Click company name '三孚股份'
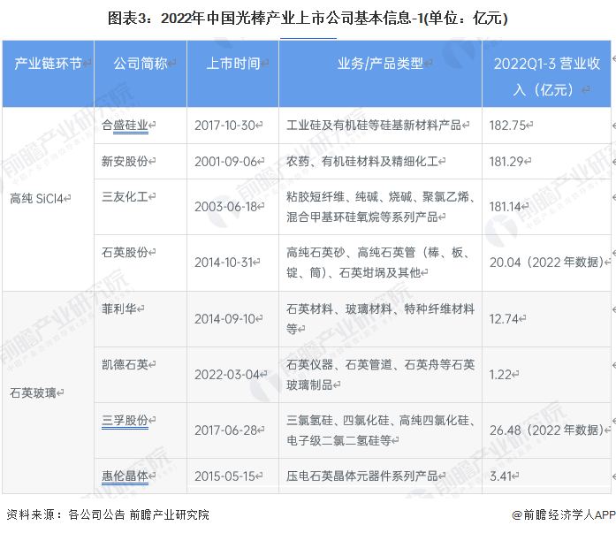The width and height of the screenshot is (616, 533). click(125, 421)
